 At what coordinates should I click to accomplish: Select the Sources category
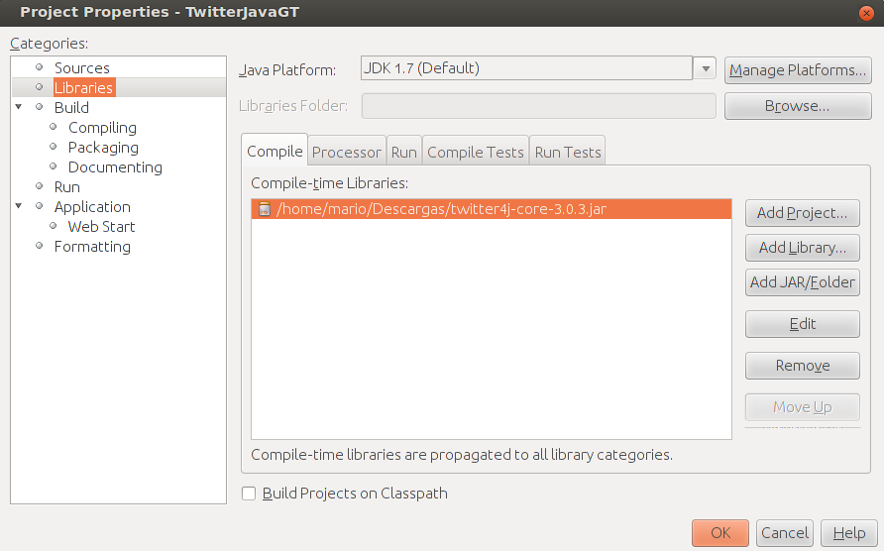(81, 67)
